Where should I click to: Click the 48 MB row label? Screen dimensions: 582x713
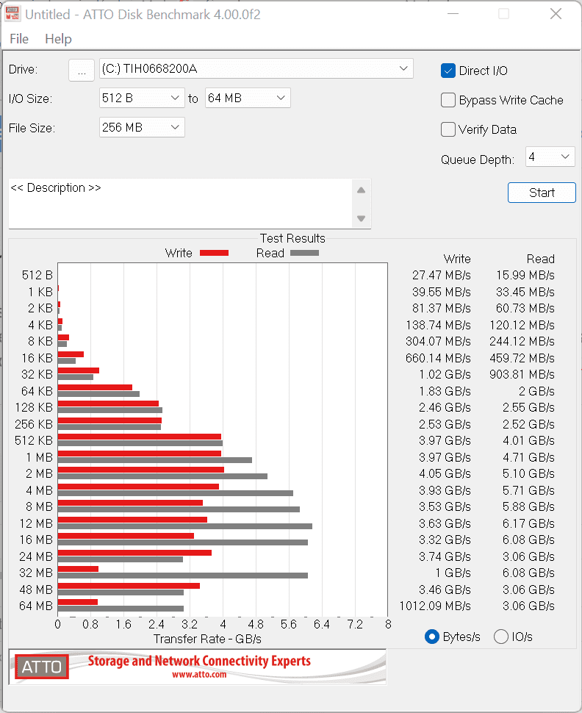(x=36, y=590)
